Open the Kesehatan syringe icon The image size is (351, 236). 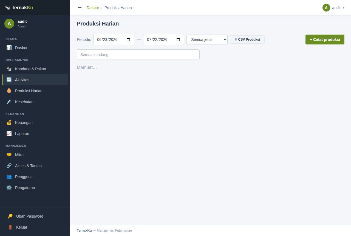click(9, 102)
